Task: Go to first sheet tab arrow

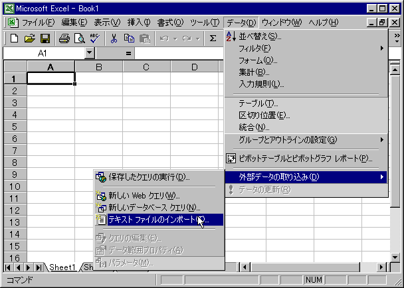Action: (x=8, y=267)
